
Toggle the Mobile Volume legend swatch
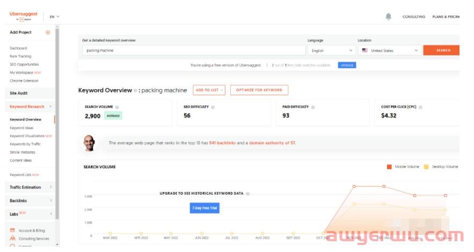pos(389,167)
